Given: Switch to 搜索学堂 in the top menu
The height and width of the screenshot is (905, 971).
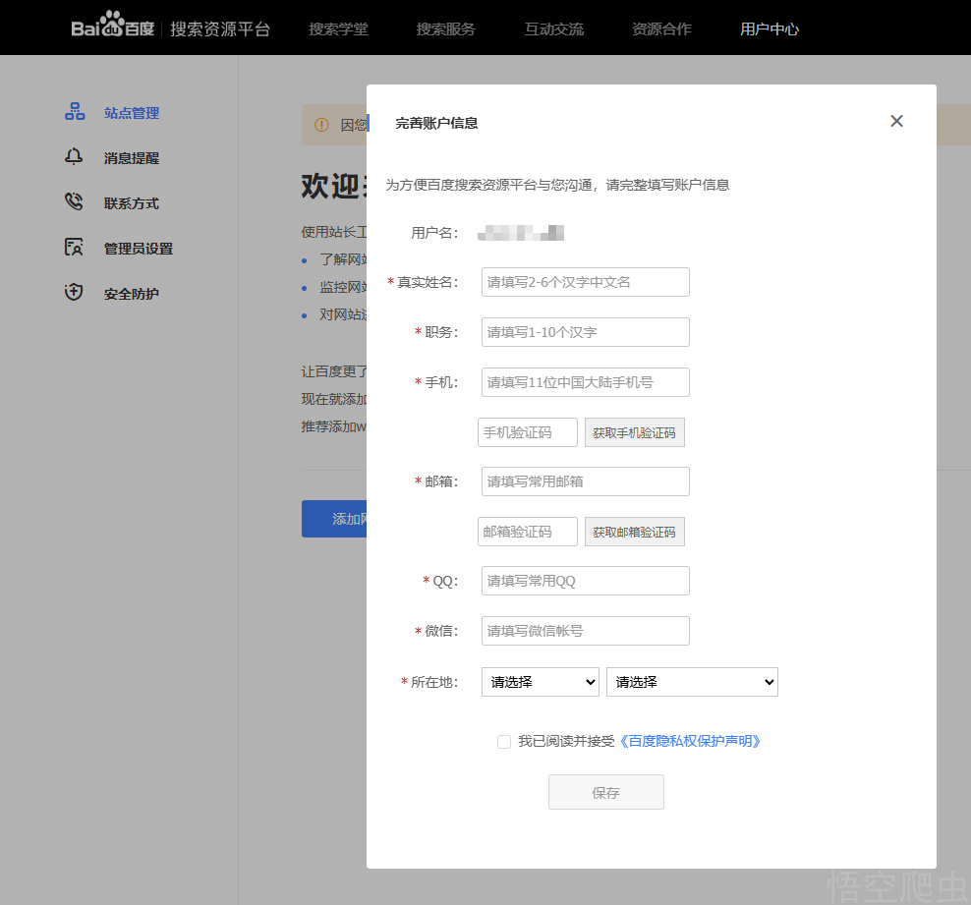Looking at the screenshot, I should point(338,29).
